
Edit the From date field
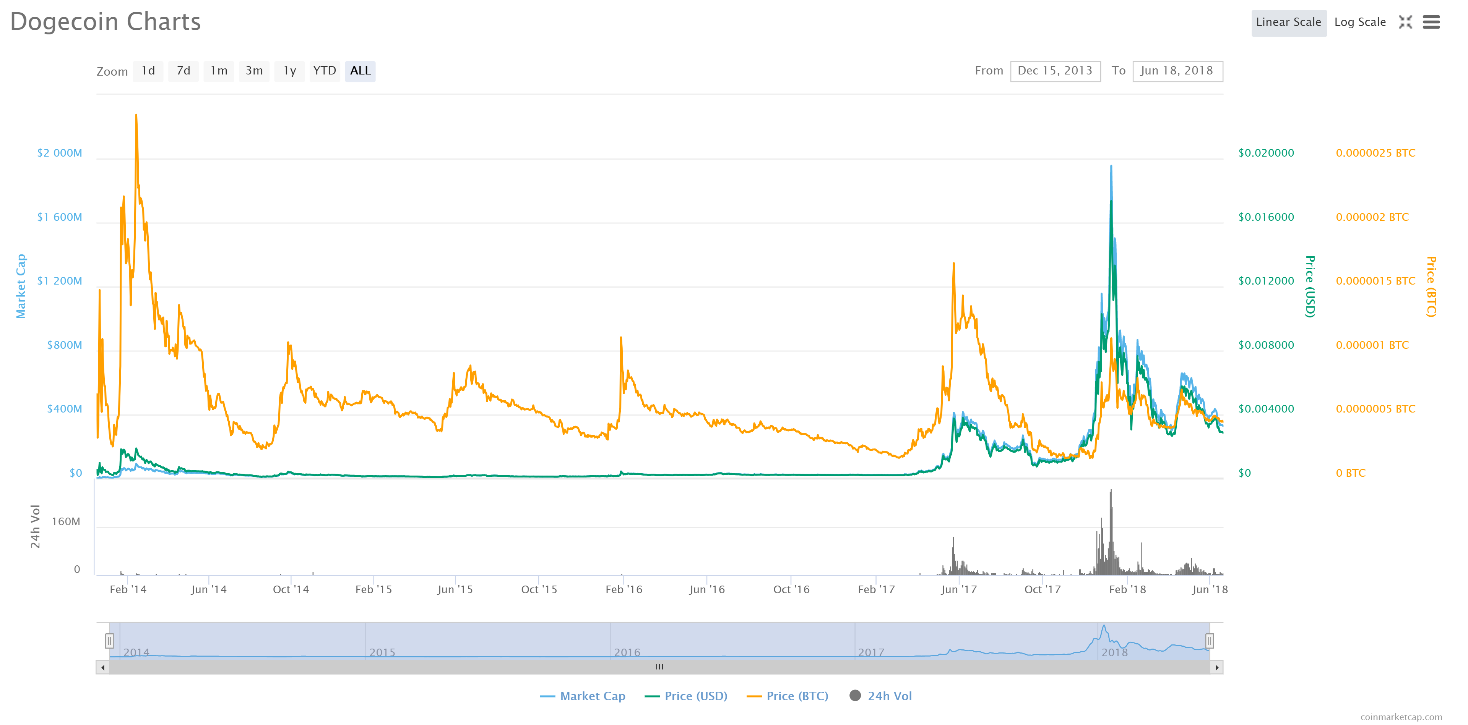1056,71
